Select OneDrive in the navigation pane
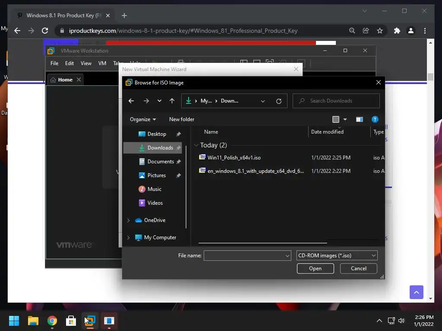 click(x=155, y=220)
